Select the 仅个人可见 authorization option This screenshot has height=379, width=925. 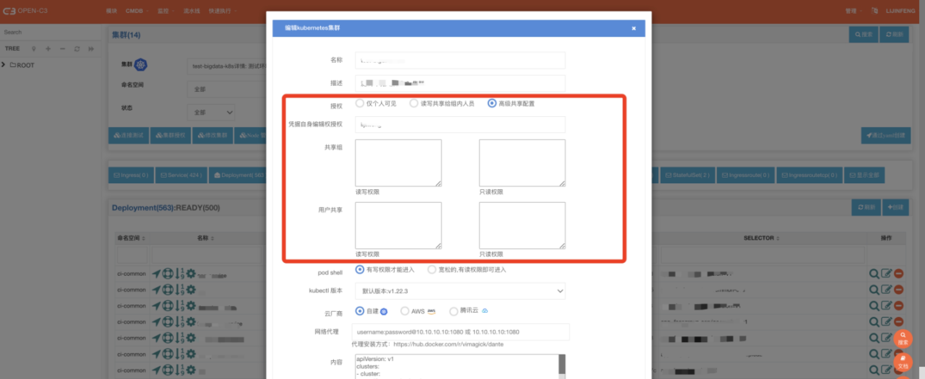coord(360,104)
